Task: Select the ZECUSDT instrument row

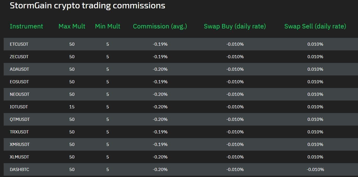Action: click(x=19, y=57)
